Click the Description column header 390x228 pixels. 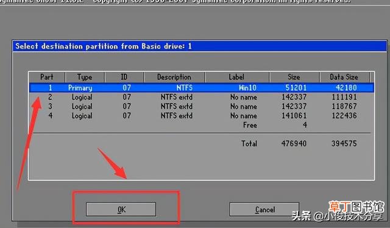point(174,77)
